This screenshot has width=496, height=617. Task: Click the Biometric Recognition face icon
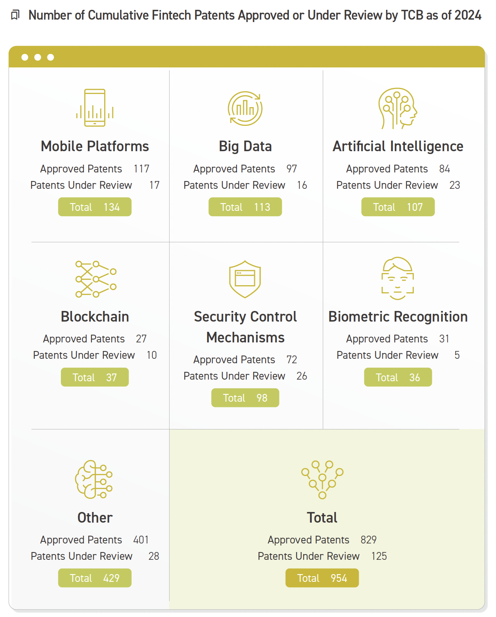pyautogui.click(x=398, y=278)
